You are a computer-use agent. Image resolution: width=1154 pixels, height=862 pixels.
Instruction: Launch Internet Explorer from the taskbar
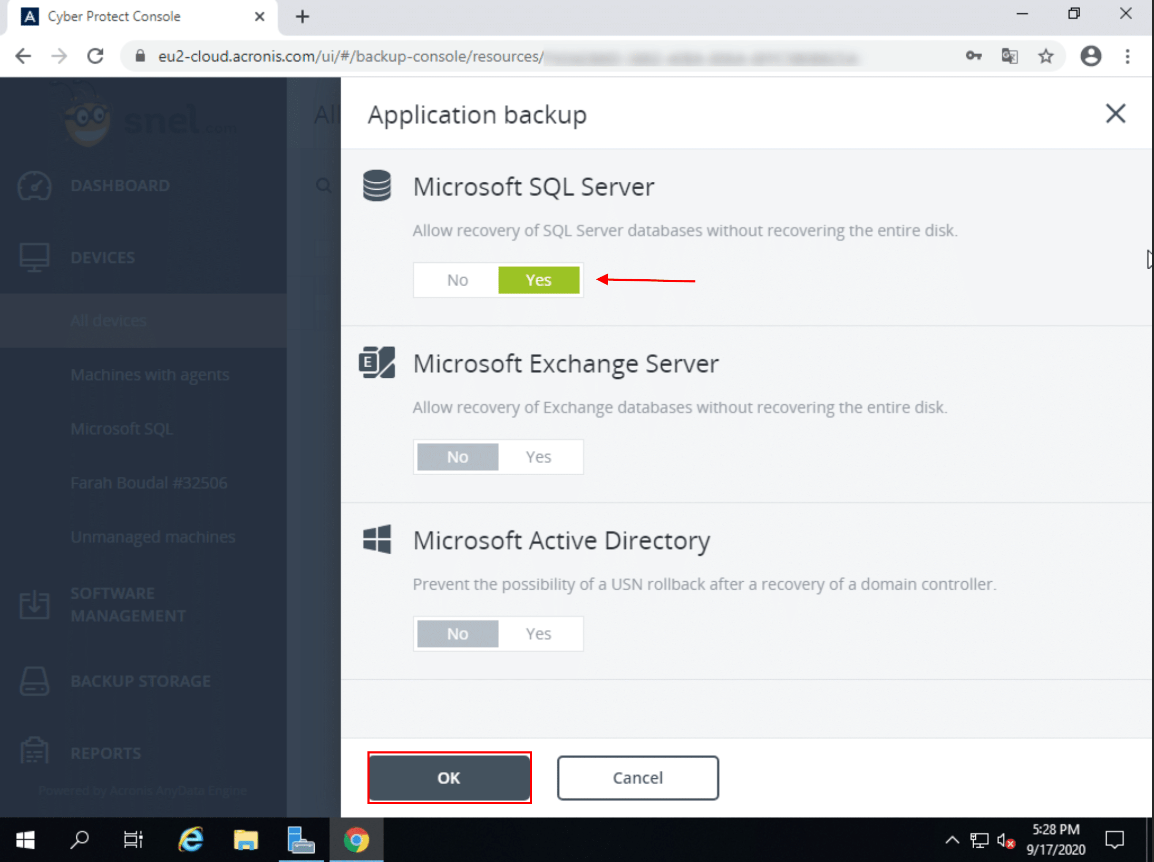pos(191,840)
